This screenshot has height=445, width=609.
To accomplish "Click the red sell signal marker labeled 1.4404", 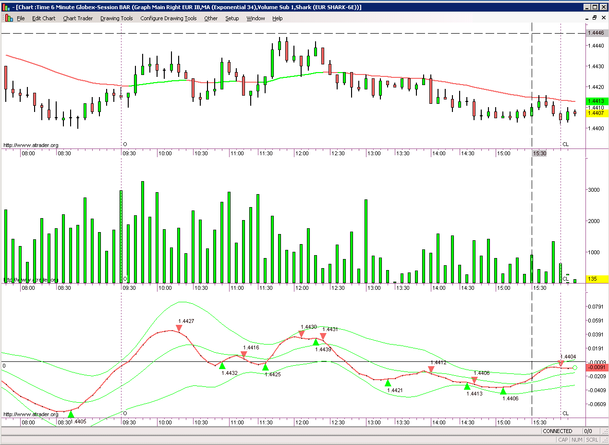I will click(x=560, y=363).
